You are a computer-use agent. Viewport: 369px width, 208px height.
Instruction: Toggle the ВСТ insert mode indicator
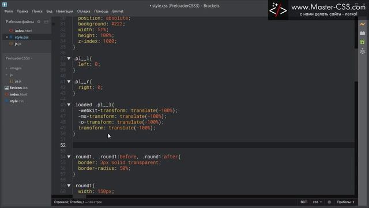coord(304,202)
